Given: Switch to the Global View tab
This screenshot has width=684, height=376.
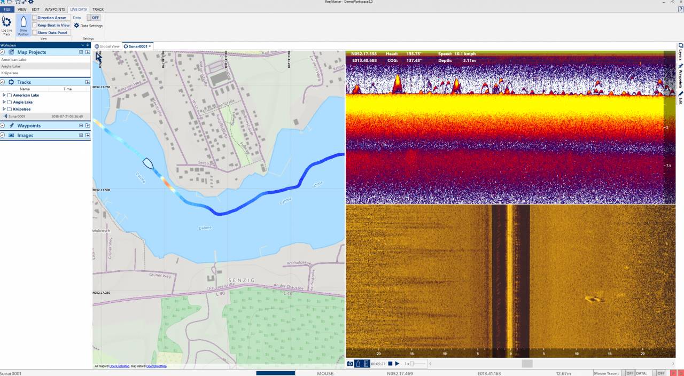Looking at the screenshot, I should tap(107, 46).
